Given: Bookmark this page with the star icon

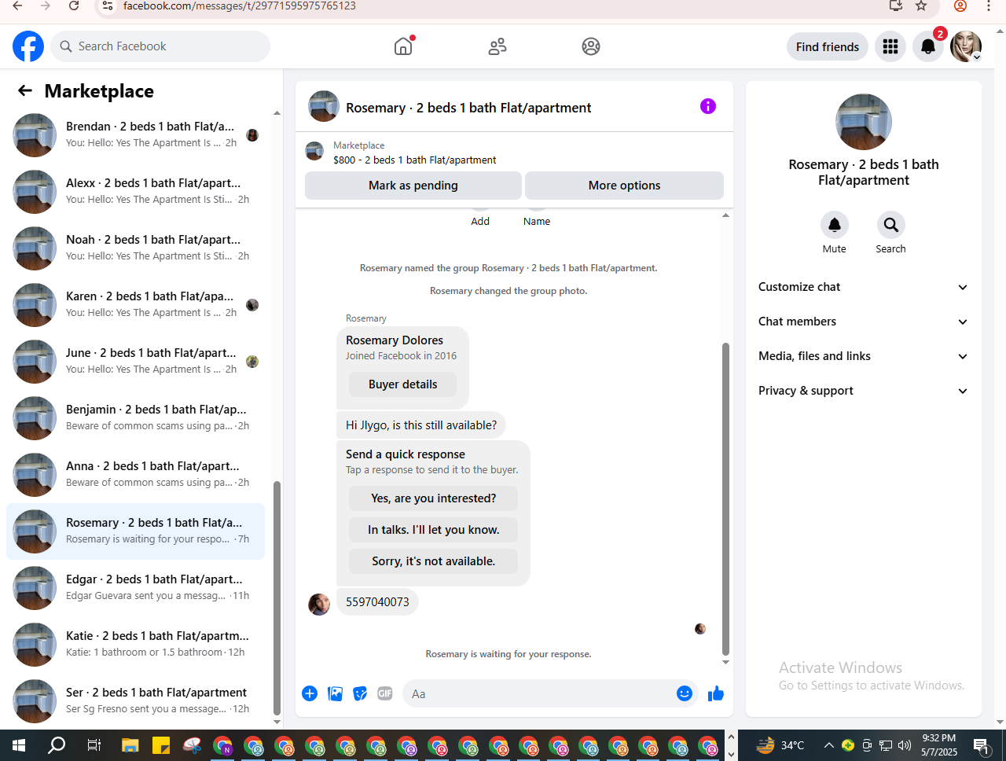Looking at the screenshot, I should (922, 6).
